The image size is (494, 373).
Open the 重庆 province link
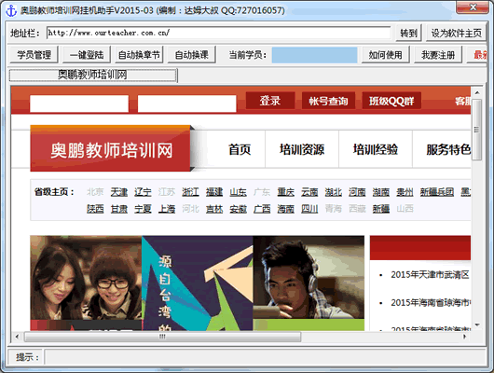tap(286, 192)
